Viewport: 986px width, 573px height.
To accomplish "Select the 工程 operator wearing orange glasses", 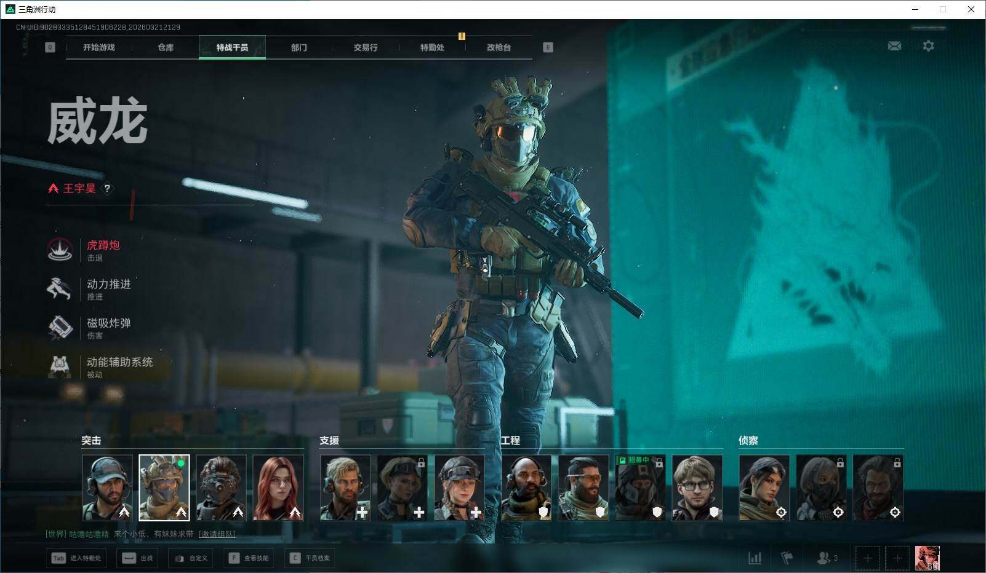I will 583,488.
